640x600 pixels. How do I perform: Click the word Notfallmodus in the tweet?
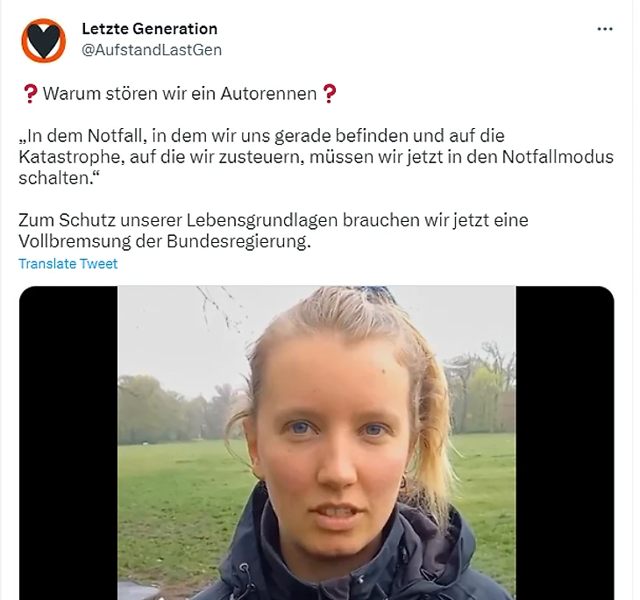tap(558, 157)
